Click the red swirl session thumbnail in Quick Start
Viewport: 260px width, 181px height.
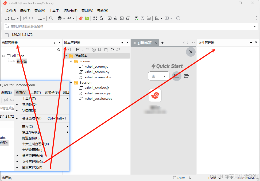pyautogui.click(x=155, y=95)
